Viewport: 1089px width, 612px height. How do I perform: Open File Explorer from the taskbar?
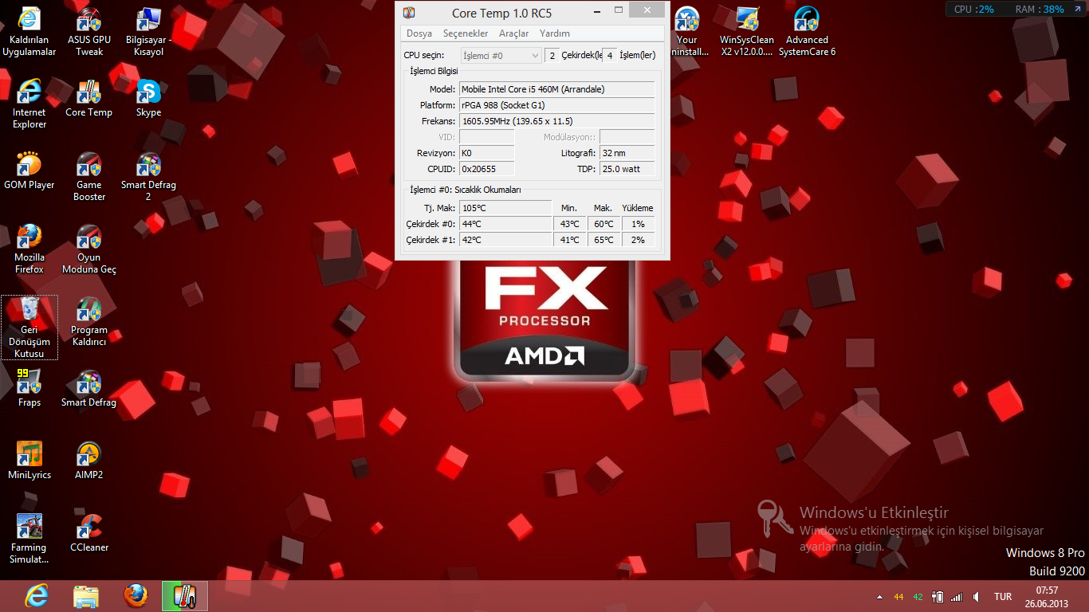(x=86, y=596)
